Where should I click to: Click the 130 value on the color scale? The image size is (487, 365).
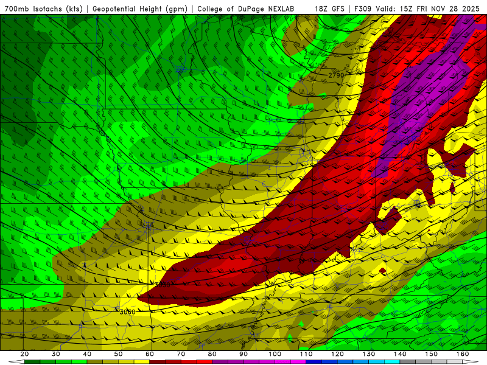pyautogui.click(x=369, y=354)
